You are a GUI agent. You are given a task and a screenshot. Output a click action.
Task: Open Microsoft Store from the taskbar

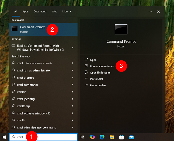point(122,137)
